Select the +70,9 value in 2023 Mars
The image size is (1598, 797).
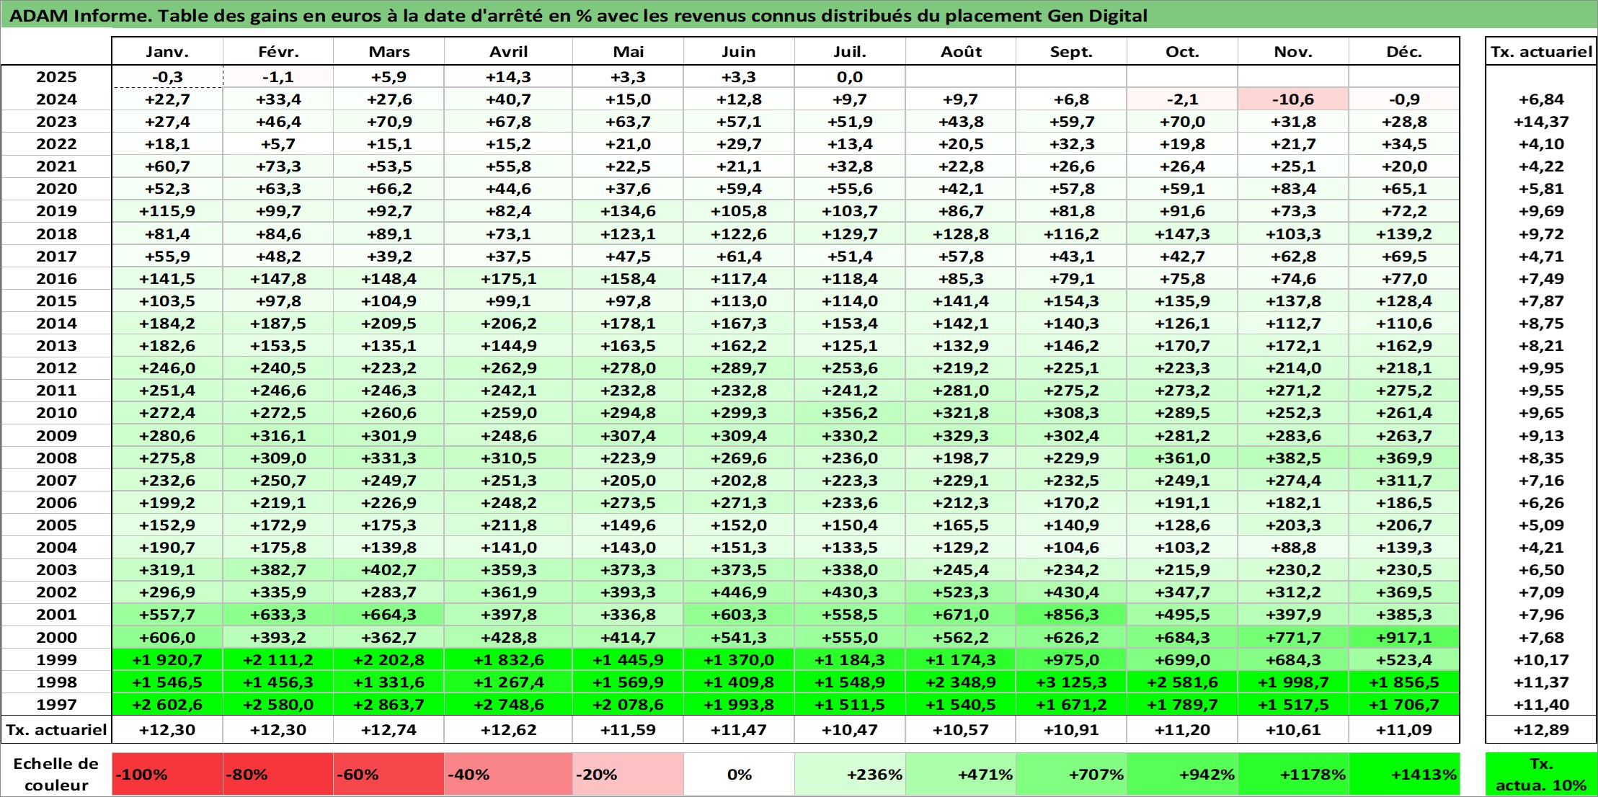389,122
